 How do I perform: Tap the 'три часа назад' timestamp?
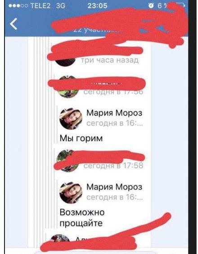pos(110,60)
